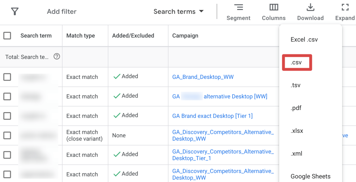Sort by the Added/Excluded column header

tap(133, 36)
